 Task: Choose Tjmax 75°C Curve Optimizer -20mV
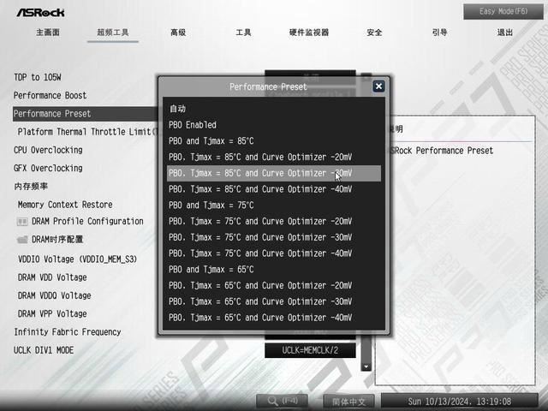point(274,221)
